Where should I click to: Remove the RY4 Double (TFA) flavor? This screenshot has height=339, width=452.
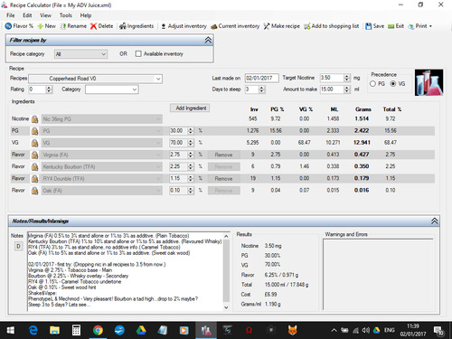pyautogui.click(x=223, y=179)
